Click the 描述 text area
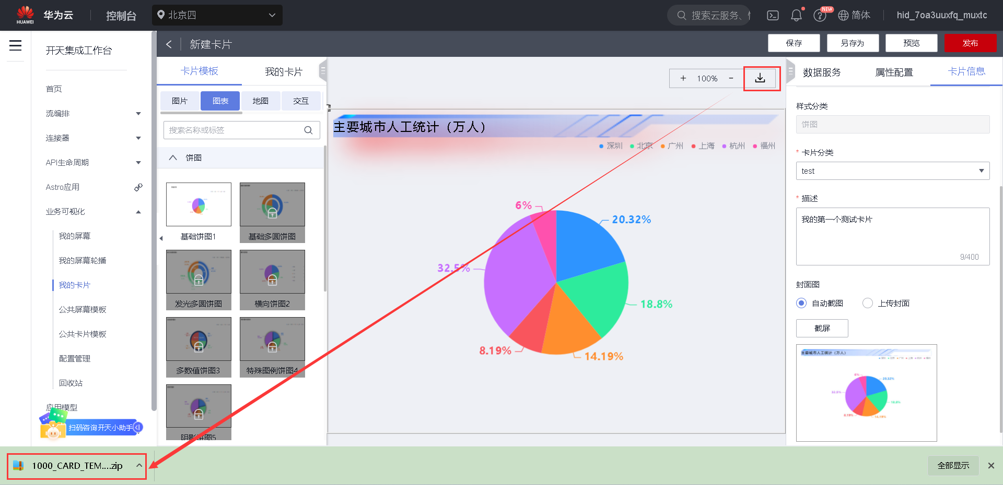 [893, 236]
